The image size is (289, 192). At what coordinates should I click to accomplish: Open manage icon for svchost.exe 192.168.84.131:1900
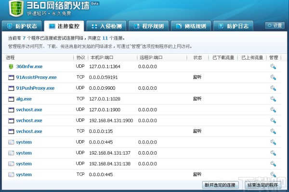click(x=273, y=120)
